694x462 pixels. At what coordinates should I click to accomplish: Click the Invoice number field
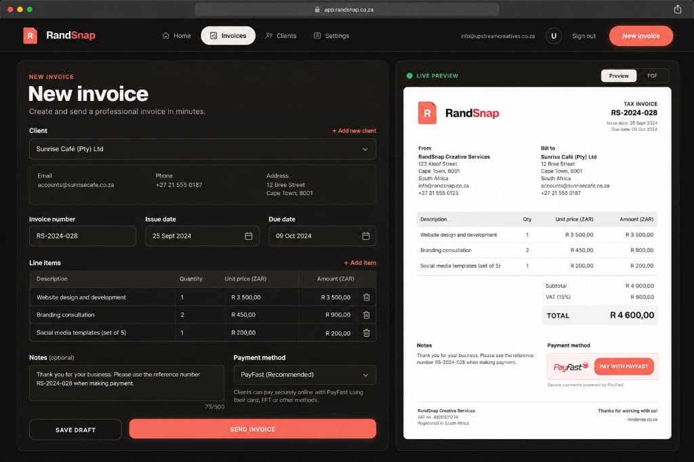pos(82,236)
